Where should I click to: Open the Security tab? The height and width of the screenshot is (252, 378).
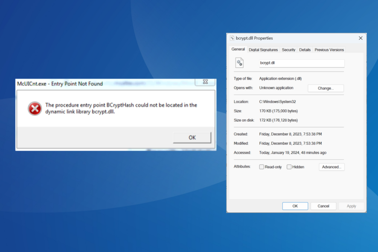click(x=288, y=50)
